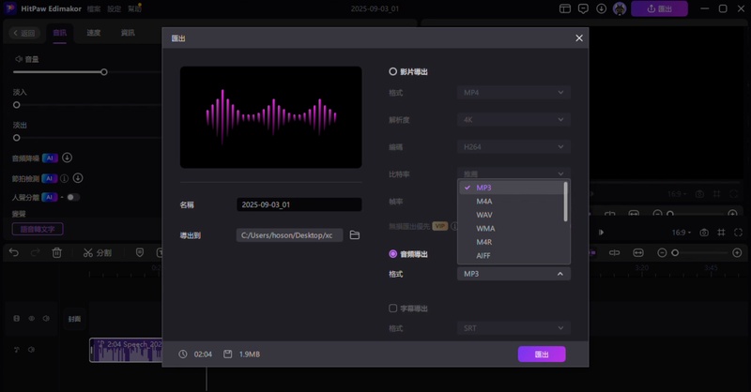Open the download center arrow icon
751x392 pixels.
point(601,8)
